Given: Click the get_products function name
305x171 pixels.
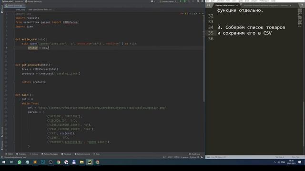Looking at the screenshot, I should [x=31, y=65].
